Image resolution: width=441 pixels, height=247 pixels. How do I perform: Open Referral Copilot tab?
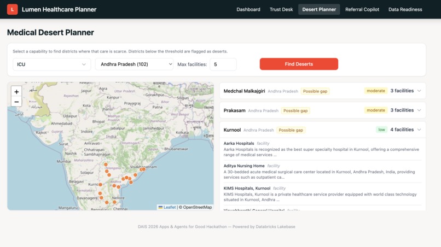[362, 9]
